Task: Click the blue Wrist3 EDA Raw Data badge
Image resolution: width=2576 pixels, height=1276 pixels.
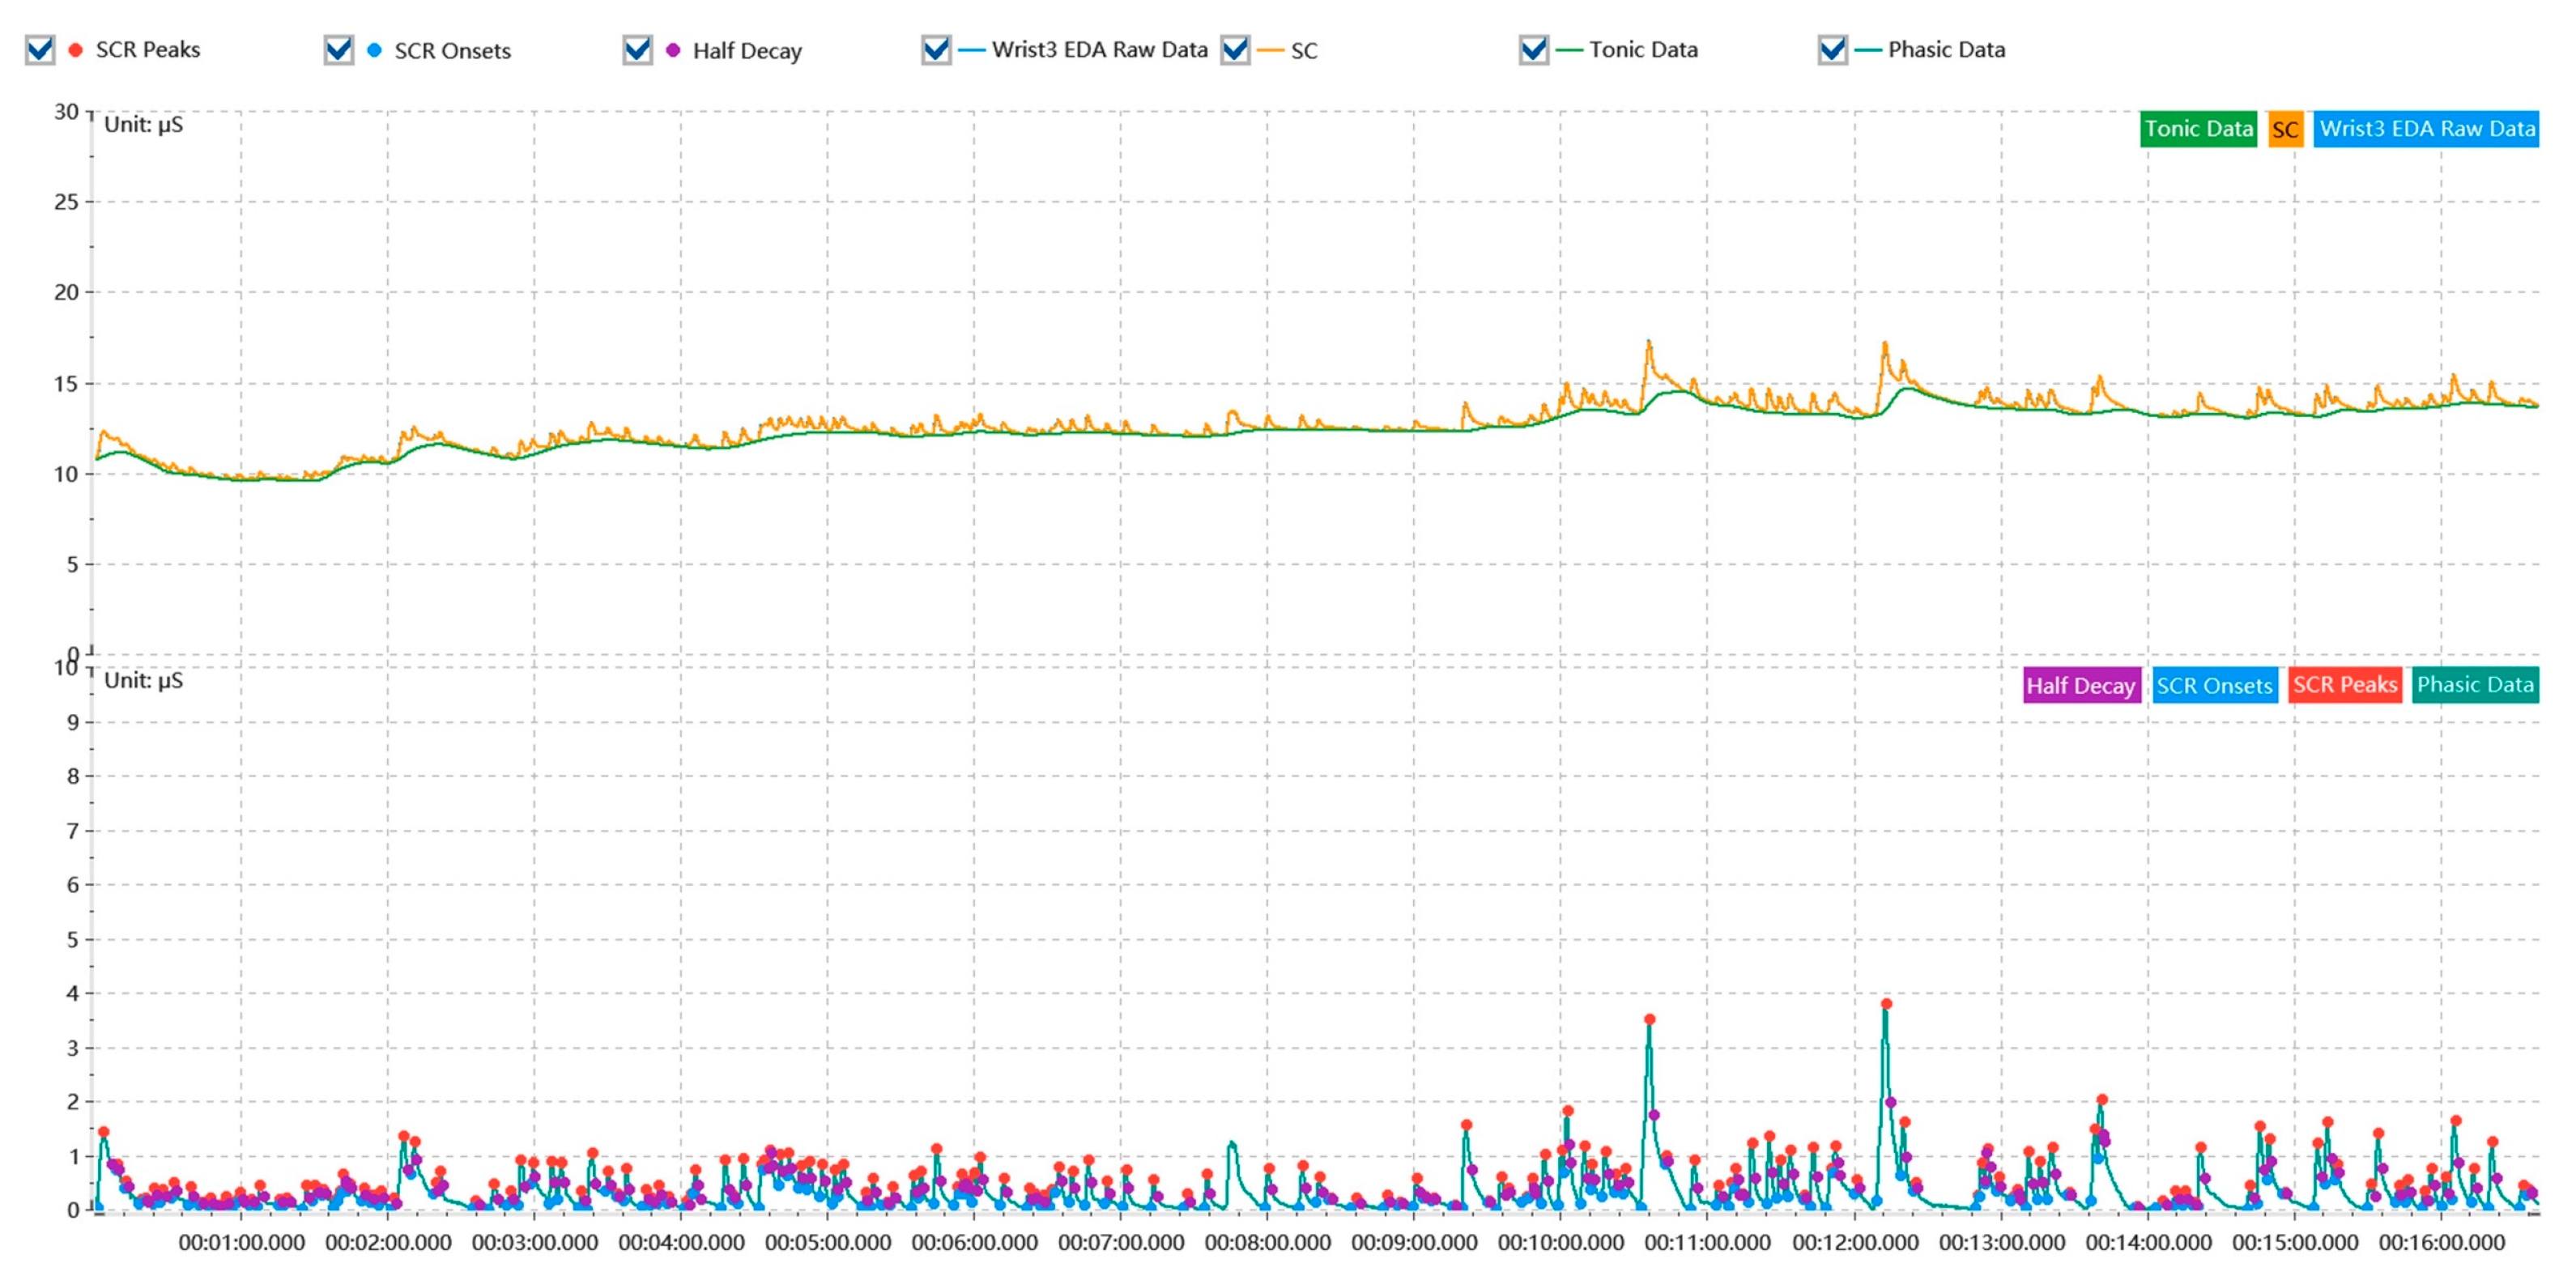Action: (x=2426, y=129)
